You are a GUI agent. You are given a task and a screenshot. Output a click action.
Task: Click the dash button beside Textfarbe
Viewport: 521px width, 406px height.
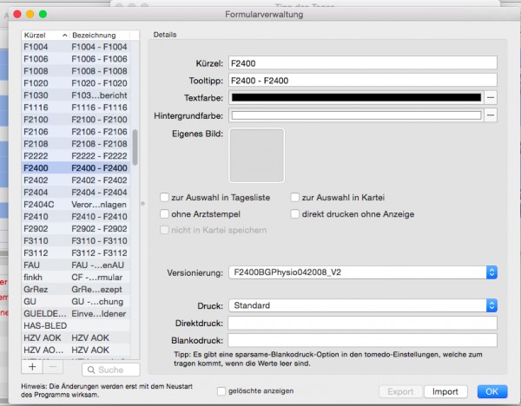[491, 98]
